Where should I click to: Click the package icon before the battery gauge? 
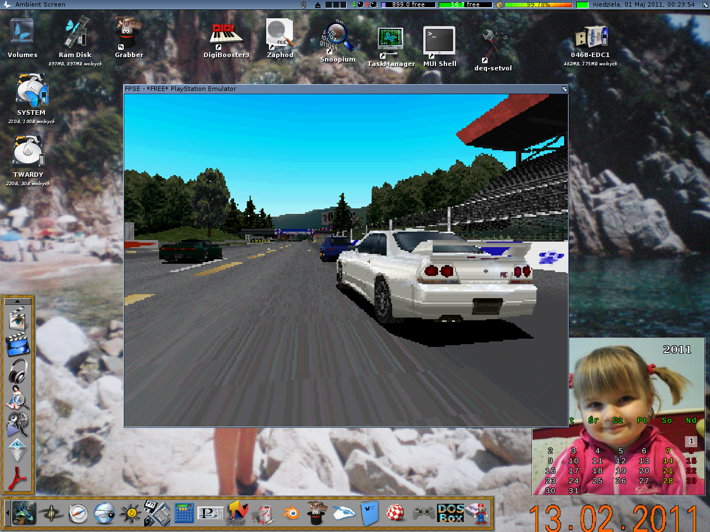(499, 4)
